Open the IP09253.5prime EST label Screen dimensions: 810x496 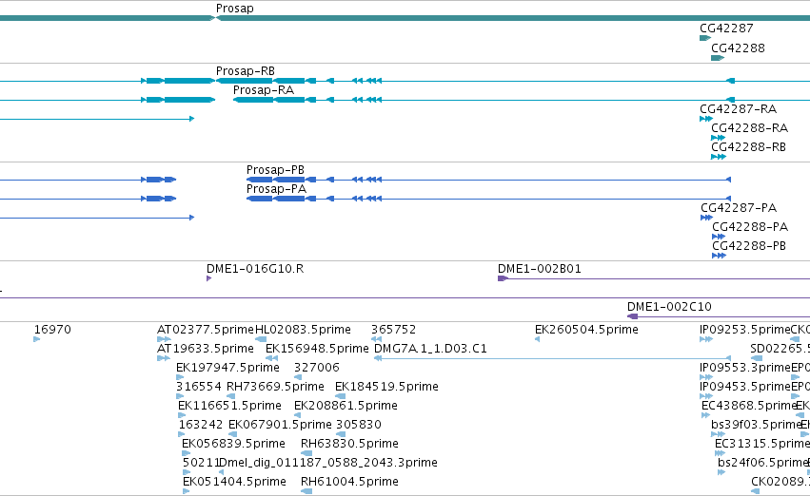click(745, 330)
